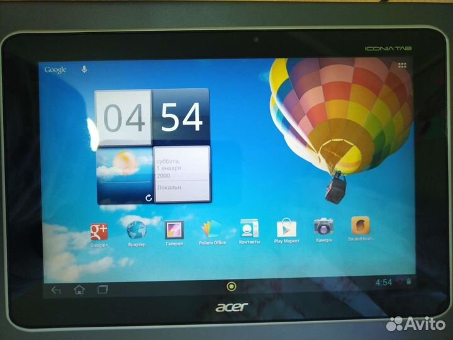This screenshot has width=453, height=340.
Task: Tap the Google search box
Action: [x=55, y=70]
